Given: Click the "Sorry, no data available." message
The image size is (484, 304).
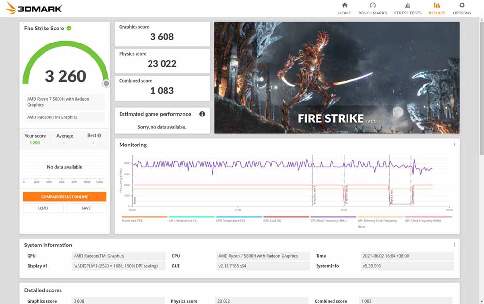Looking at the screenshot, I should (x=162, y=127).
